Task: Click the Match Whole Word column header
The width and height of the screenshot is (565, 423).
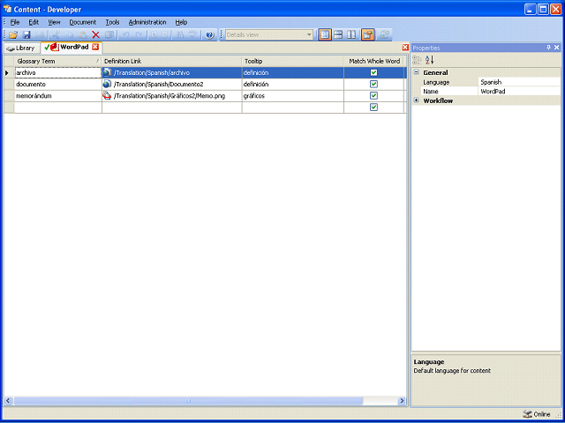Action: pos(374,61)
